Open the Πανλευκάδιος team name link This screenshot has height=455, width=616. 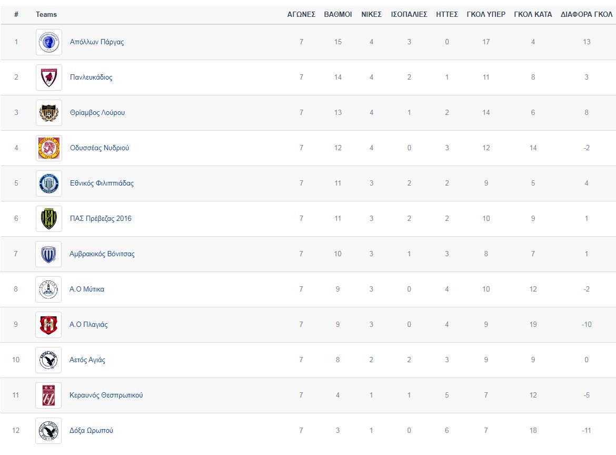point(91,78)
